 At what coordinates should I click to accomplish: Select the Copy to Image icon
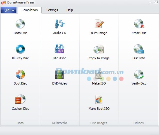(x=99, y=49)
